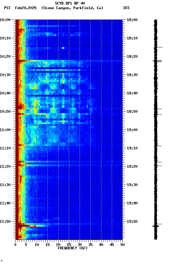Image resolution: width=169 pixels, height=264 pixels.
Task: Click the 0 Hz frequency axis label
Action: click(15, 245)
